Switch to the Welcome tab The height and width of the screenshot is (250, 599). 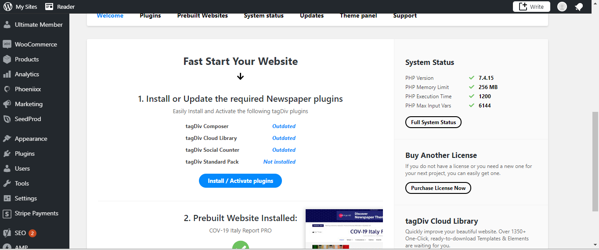click(110, 16)
